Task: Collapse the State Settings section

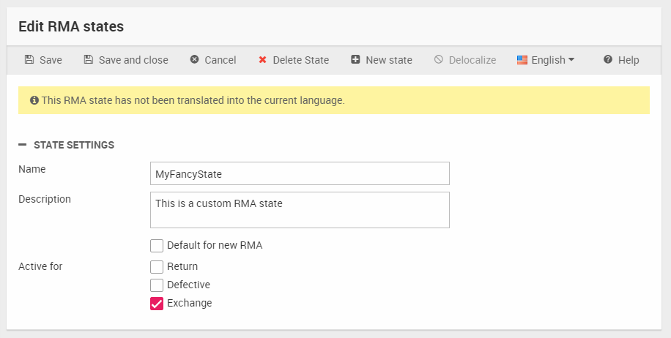Action: pos(23,145)
